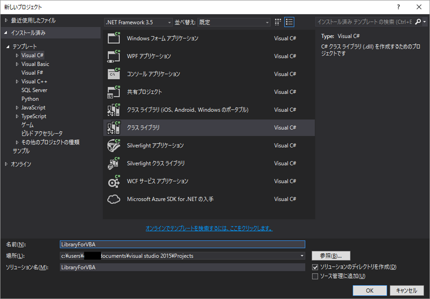Viewport: 430px width, 299px height.
Task: Click into the 名前 project name field
Action: 182,244
